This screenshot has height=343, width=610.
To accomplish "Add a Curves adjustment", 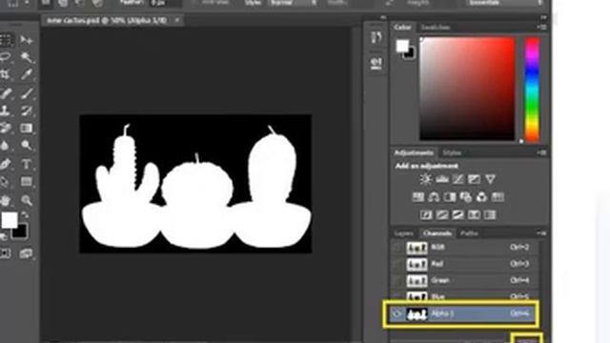I will pyautogui.click(x=457, y=179).
